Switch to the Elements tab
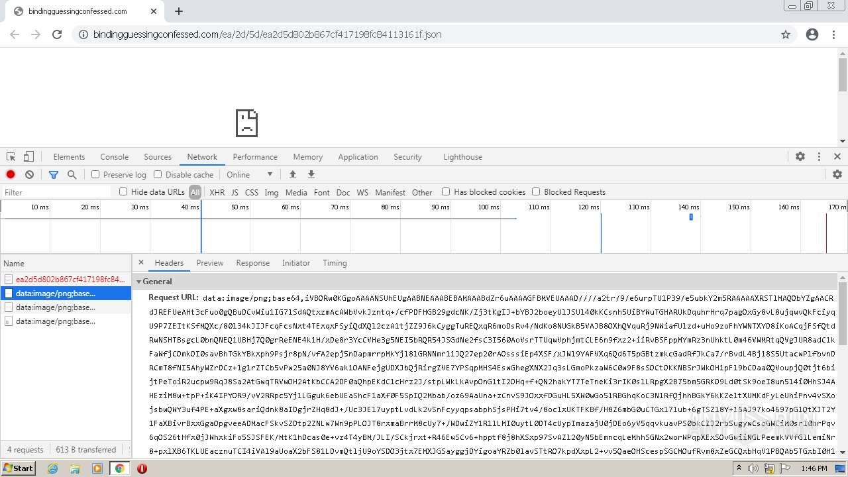Image resolution: width=848 pixels, height=477 pixels. [69, 157]
